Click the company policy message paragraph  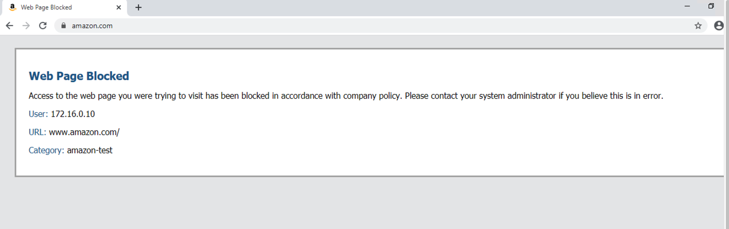click(x=346, y=96)
